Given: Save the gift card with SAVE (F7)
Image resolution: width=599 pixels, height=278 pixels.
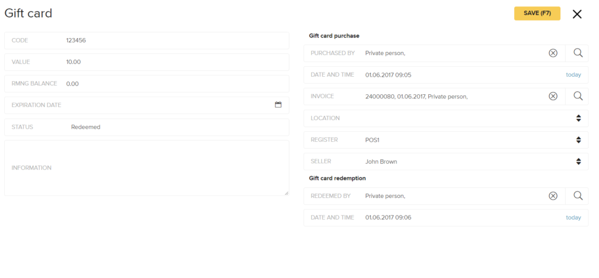Looking at the screenshot, I should tap(537, 13).
